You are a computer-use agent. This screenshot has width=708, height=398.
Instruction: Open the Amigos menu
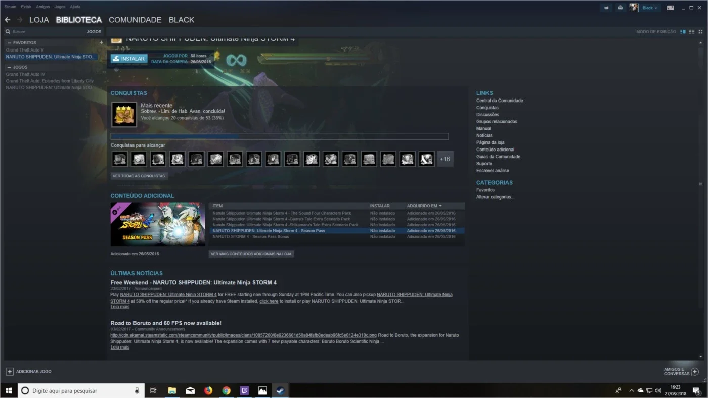43,7
